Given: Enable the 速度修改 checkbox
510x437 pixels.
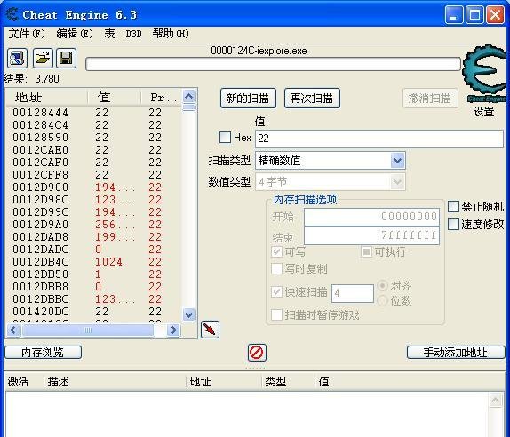Looking at the screenshot, I should click(x=453, y=224).
